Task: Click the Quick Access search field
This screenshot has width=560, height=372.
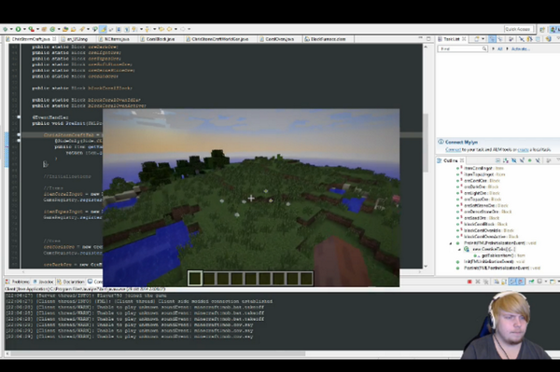Action: [519, 29]
